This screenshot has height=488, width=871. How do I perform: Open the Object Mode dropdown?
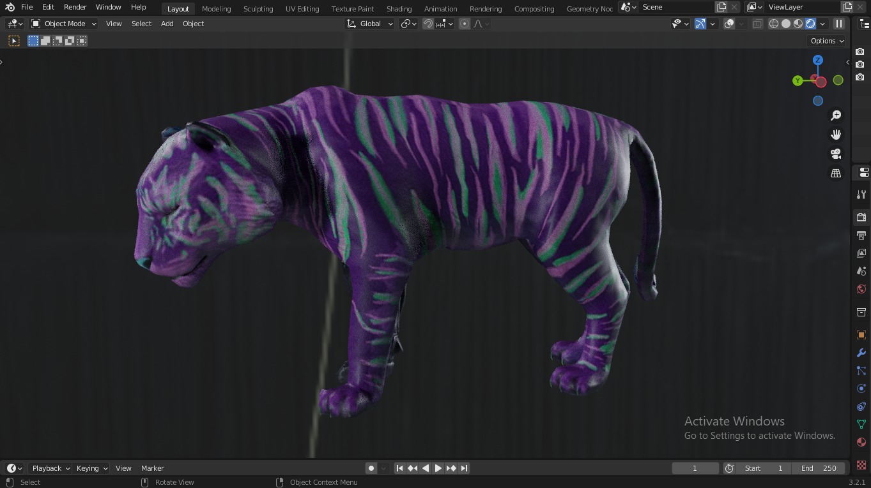pyautogui.click(x=64, y=24)
